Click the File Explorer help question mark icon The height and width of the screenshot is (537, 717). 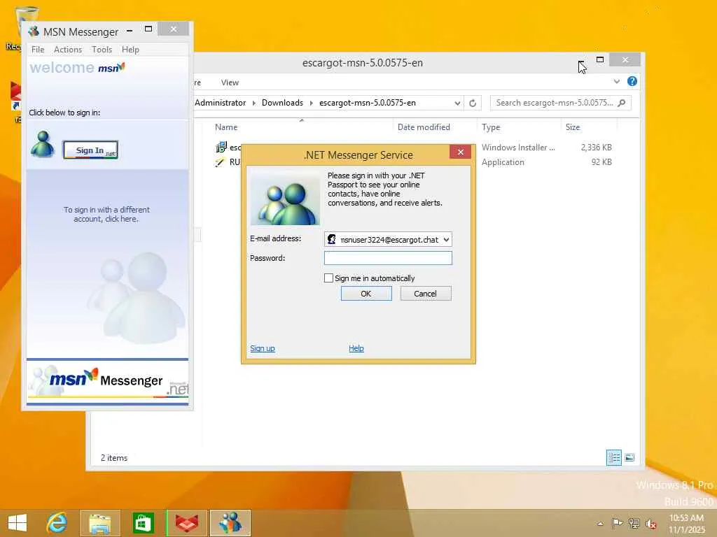click(632, 81)
